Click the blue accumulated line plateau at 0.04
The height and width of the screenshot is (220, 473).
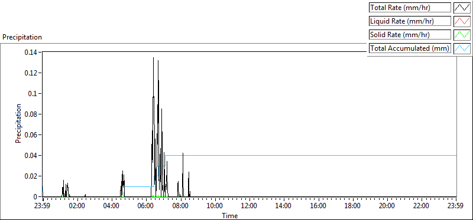311,155
